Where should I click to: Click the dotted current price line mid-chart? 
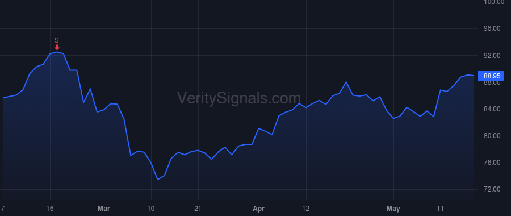[238, 76]
